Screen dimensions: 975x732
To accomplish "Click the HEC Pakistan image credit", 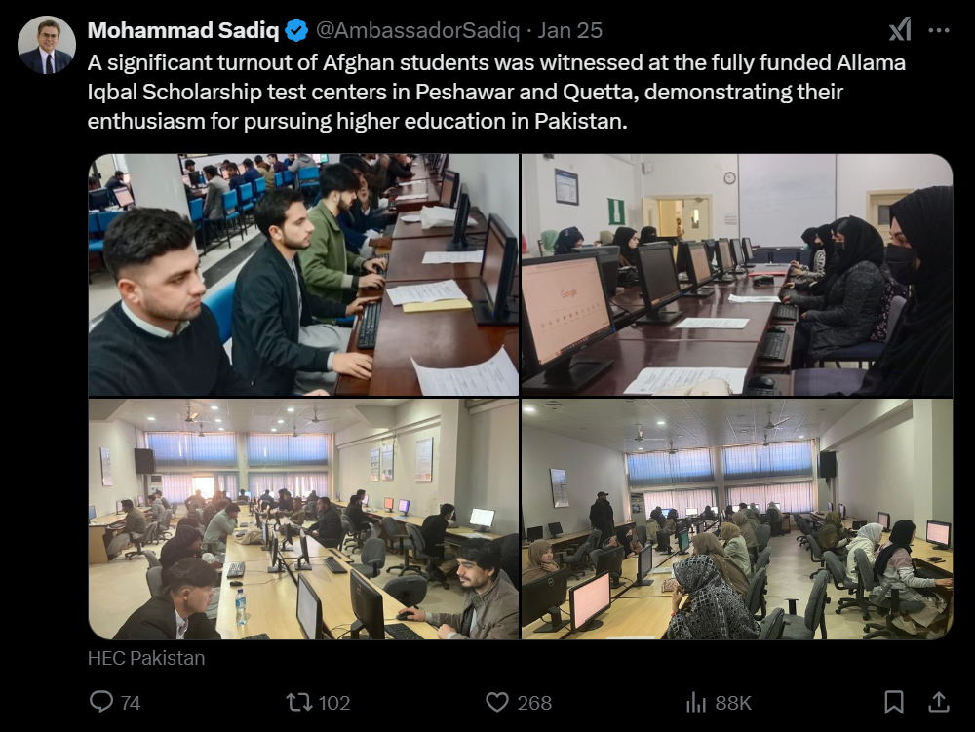I will pyautogui.click(x=146, y=658).
